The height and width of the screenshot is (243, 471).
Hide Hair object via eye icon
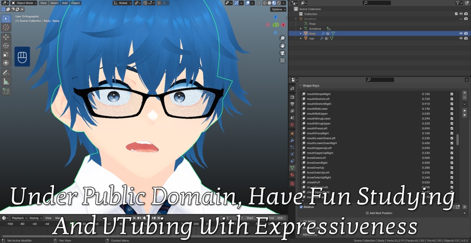[461, 39]
